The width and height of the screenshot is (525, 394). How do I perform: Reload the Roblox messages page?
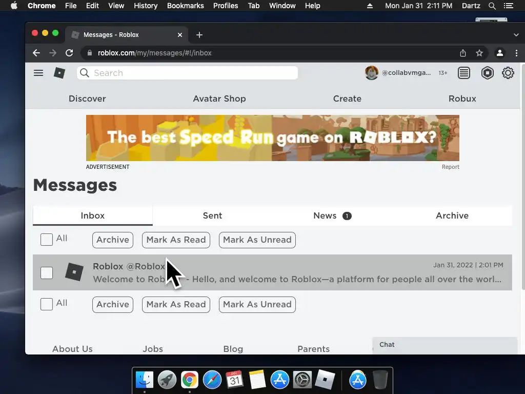point(69,53)
